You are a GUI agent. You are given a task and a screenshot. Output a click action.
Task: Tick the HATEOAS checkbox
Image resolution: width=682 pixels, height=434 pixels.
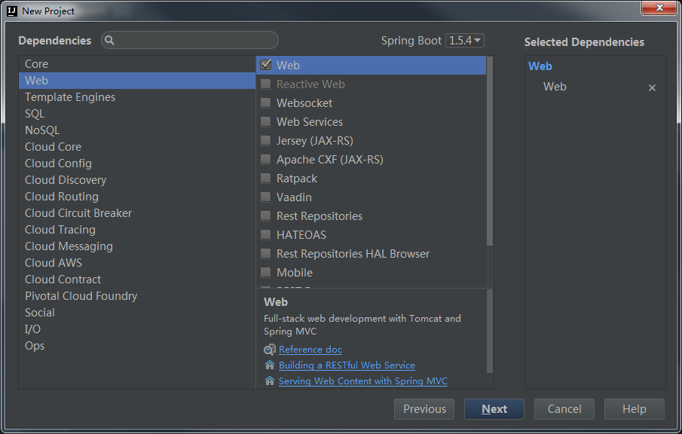[266, 234]
